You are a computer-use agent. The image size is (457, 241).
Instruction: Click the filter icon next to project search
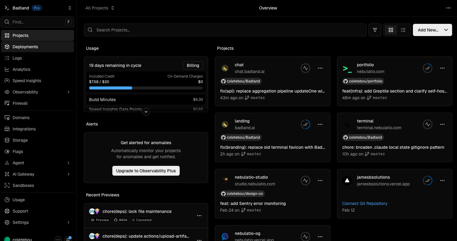375,30
